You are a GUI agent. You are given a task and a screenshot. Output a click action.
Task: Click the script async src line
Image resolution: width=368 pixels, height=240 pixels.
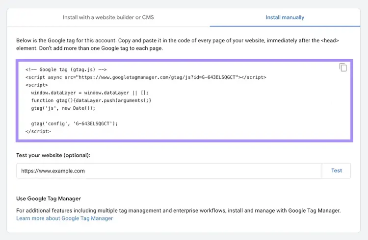tap(146, 77)
